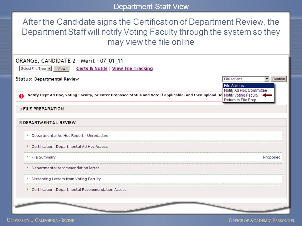Screen dimensions: 302x226
Task: Open the File Actions combo box arrow
Action: (x=266, y=79)
